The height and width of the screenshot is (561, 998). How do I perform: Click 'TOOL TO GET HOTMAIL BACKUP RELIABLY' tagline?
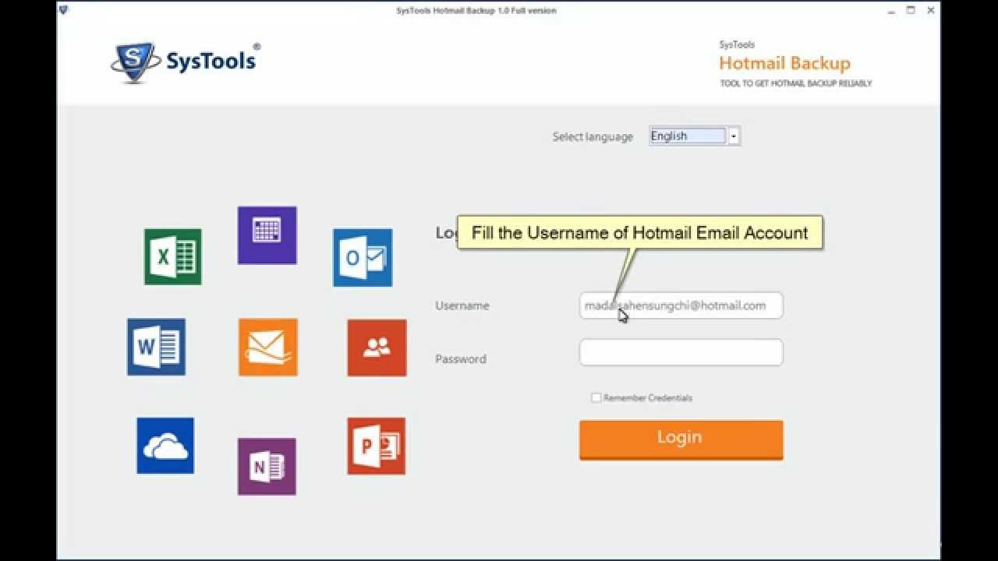click(x=796, y=83)
